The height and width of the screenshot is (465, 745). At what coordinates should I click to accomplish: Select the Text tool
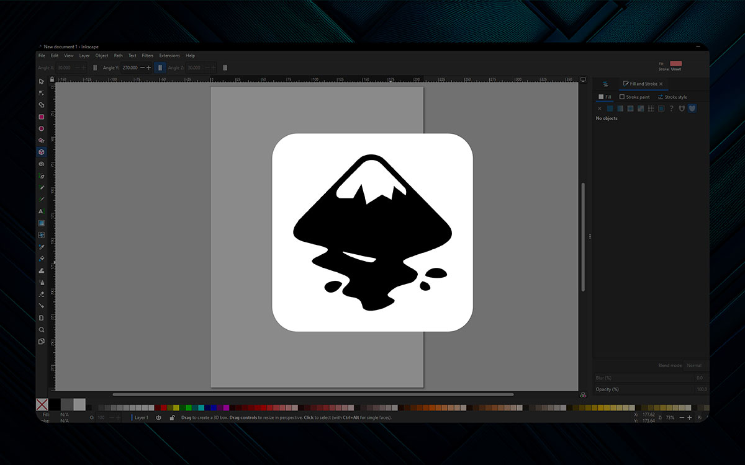42,211
